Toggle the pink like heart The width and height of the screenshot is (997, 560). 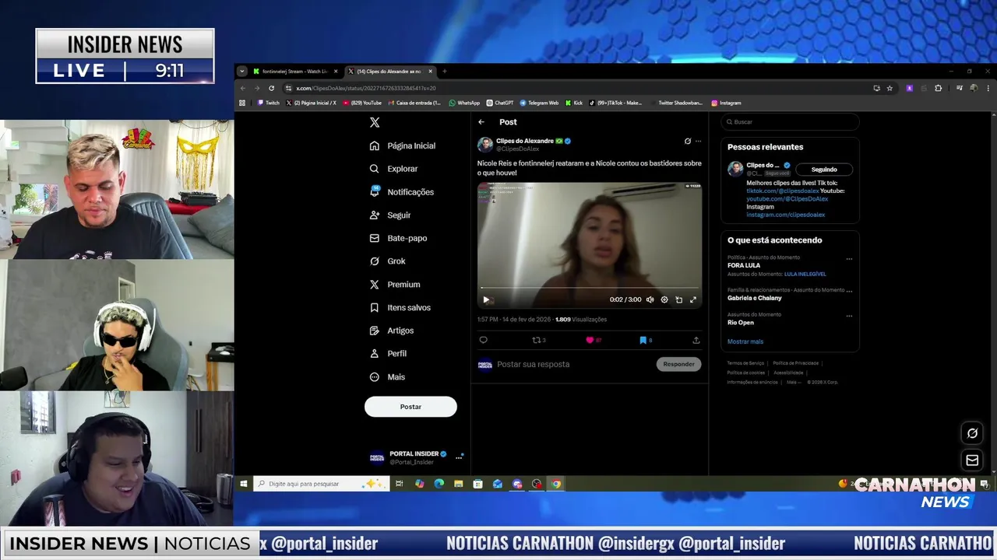tap(590, 340)
